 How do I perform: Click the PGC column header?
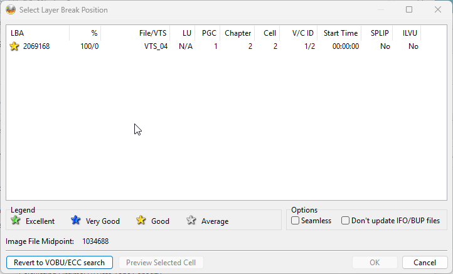point(208,33)
